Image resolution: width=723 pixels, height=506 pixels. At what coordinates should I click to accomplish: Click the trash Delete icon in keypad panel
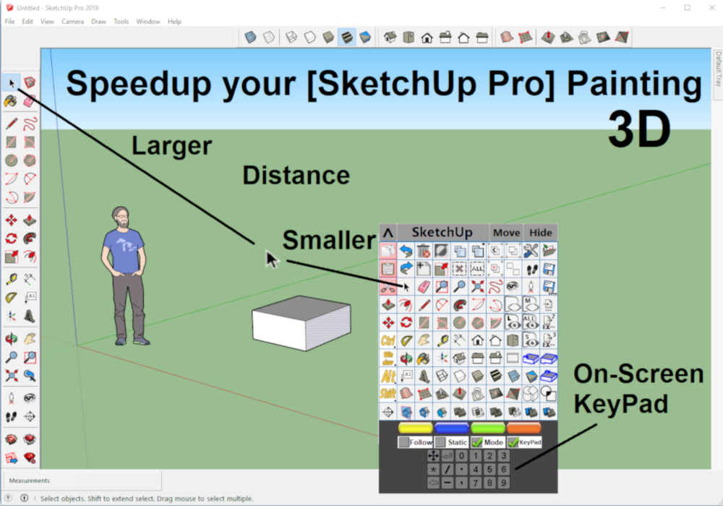423,251
